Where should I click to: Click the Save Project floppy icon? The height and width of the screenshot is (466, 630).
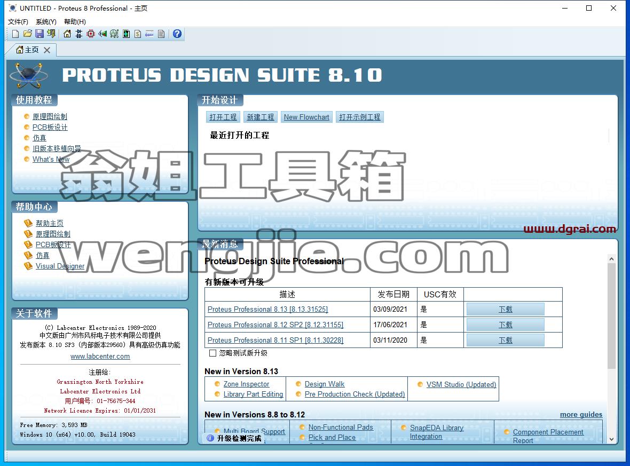40,34
